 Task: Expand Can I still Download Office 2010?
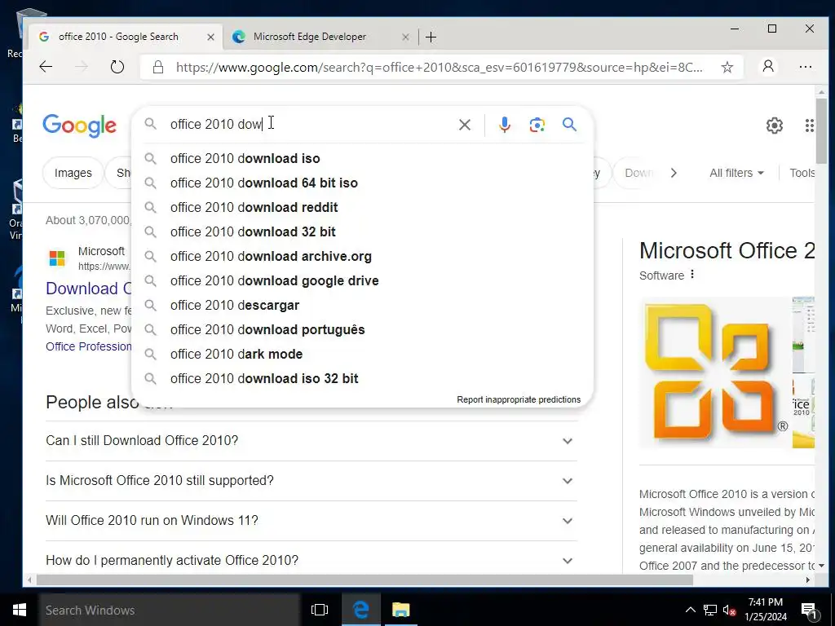tap(311, 441)
